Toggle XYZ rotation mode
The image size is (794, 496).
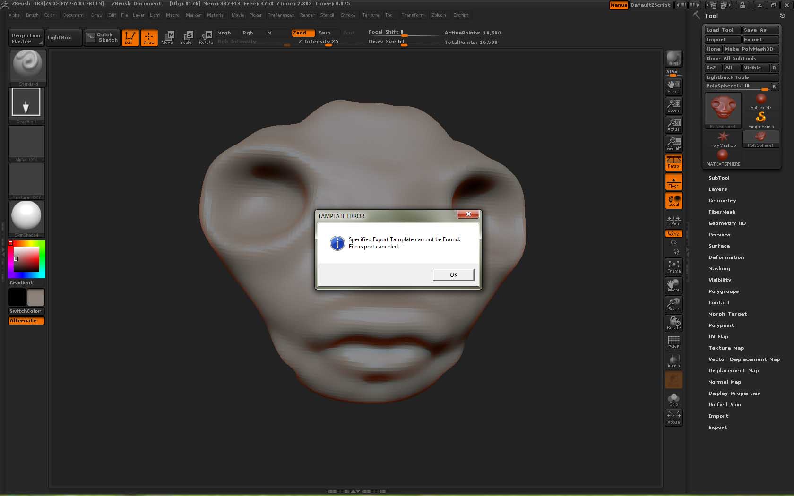673,233
